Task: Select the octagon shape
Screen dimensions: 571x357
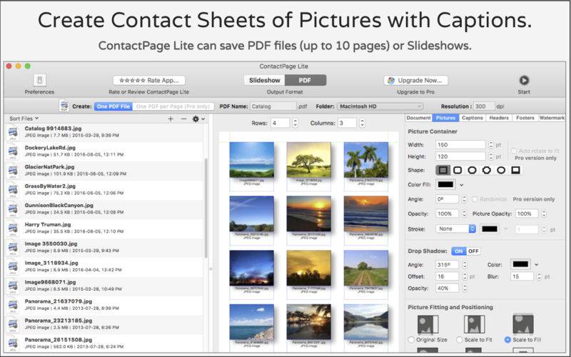Action: pyautogui.click(x=487, y=170)
